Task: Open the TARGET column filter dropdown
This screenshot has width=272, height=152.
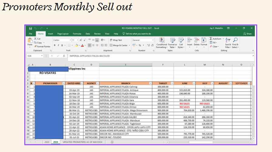Action: click(172, 84)
